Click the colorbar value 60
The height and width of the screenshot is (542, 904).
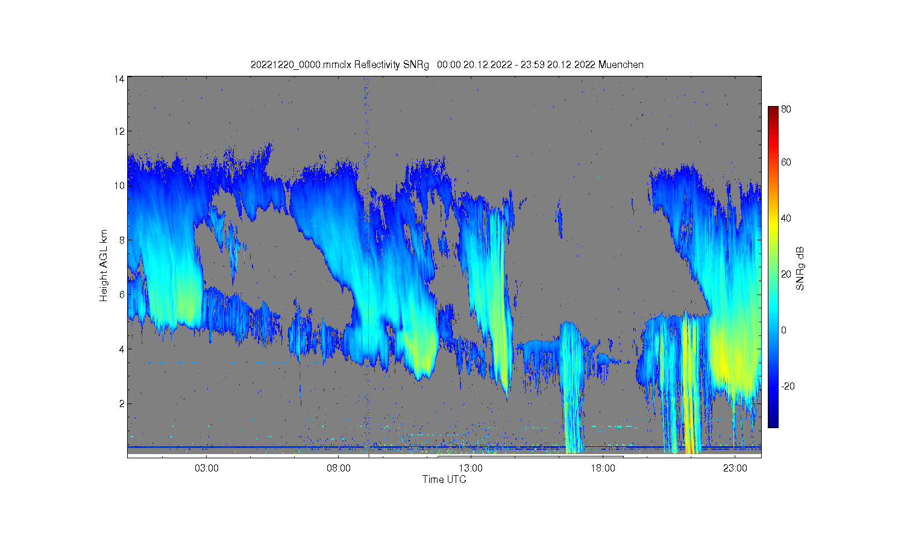(x=786, y=163)
